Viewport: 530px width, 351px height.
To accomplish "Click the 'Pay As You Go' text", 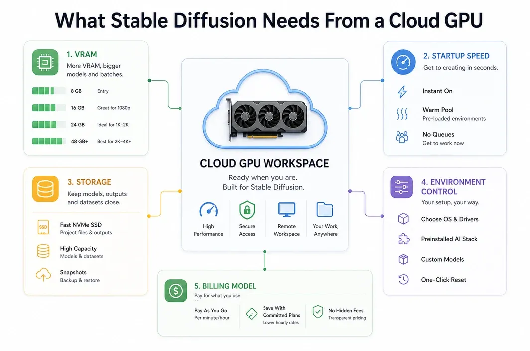I will click(x=211, y=310).
